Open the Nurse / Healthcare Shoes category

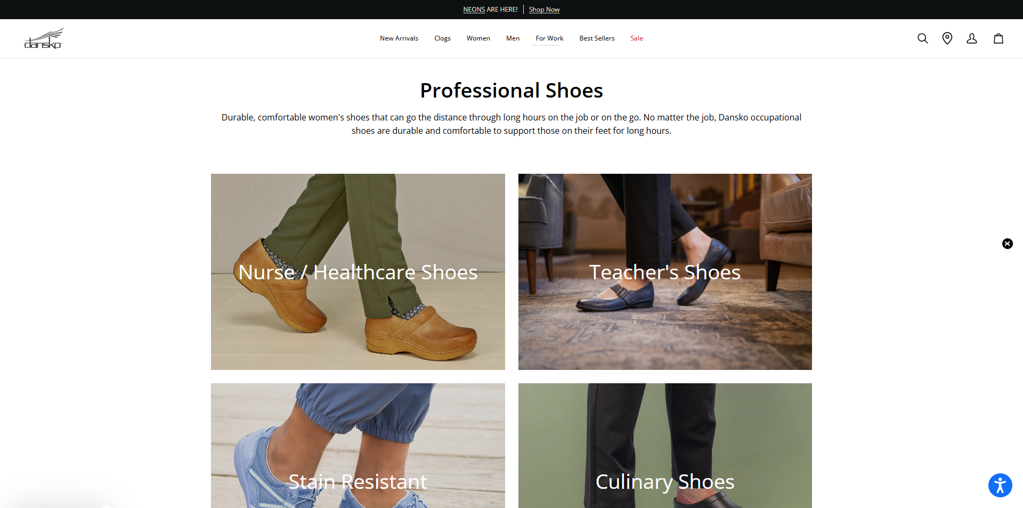(358, 272)
